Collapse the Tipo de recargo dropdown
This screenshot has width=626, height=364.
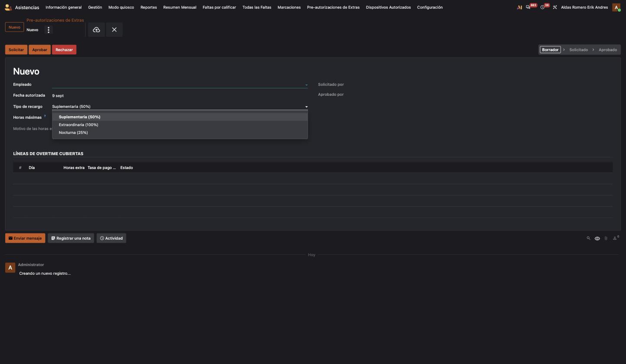pyautogui.click(x=306, y=107)
